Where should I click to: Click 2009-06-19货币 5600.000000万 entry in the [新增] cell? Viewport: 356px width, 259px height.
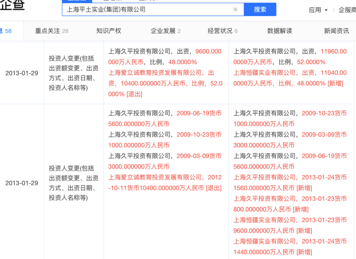pyautogui.click(x=290, y=161)
